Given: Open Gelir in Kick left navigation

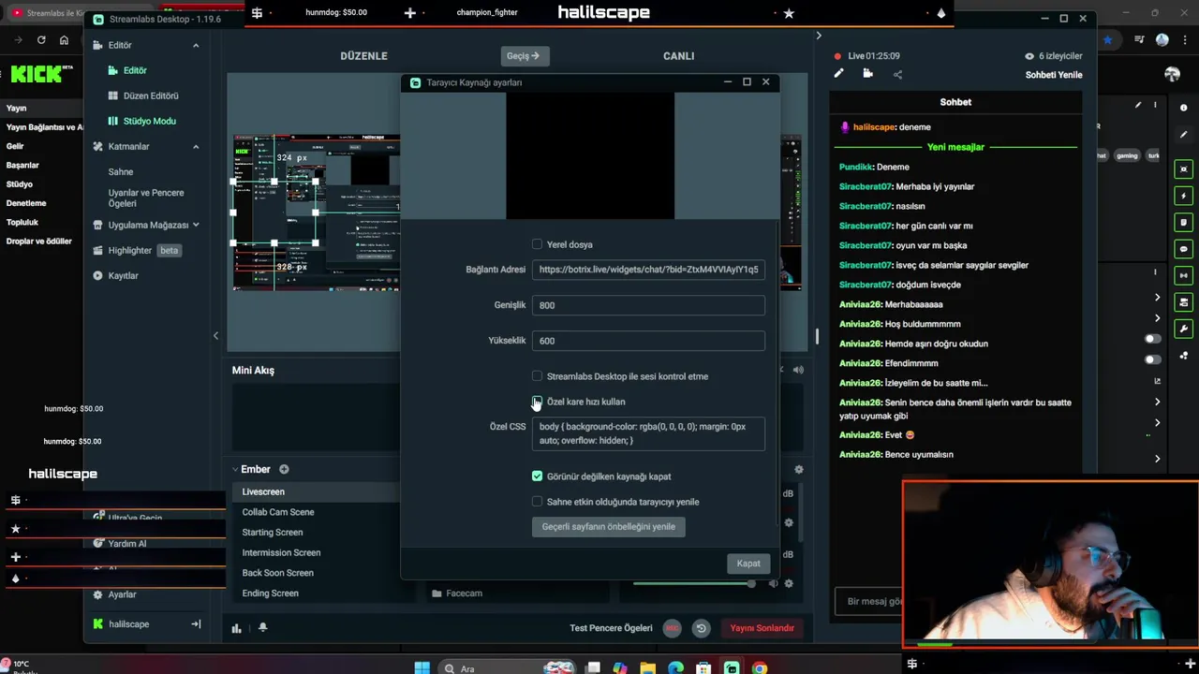Looking at the screenshot, I should pyautogui.click(x=15, y=146).
